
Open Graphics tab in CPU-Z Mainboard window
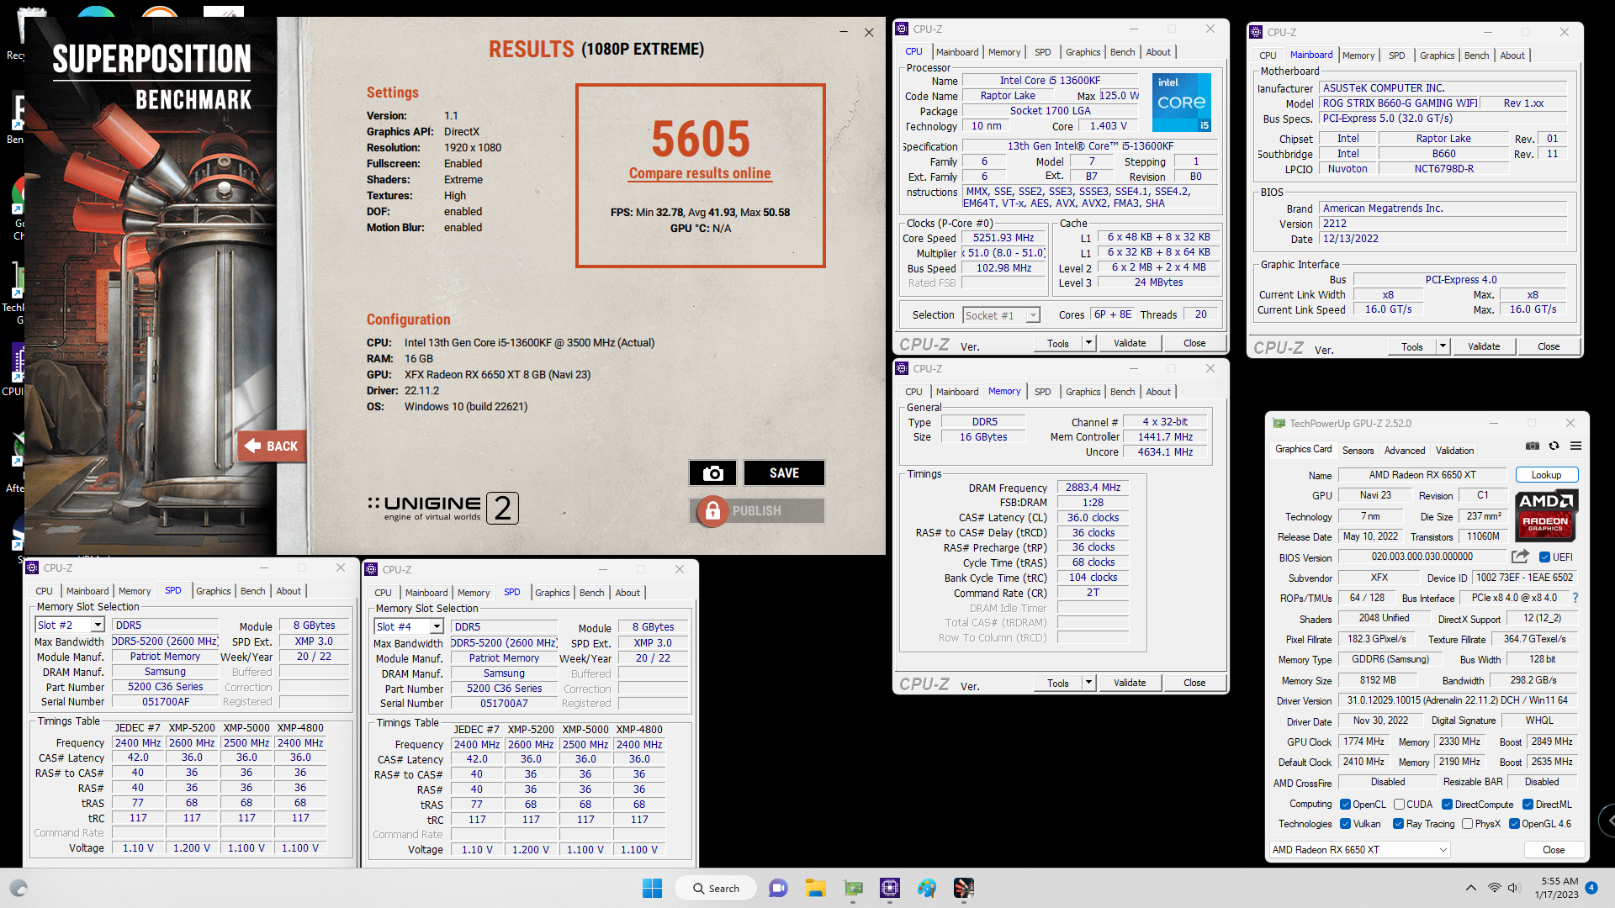[x=1437, y=55]
